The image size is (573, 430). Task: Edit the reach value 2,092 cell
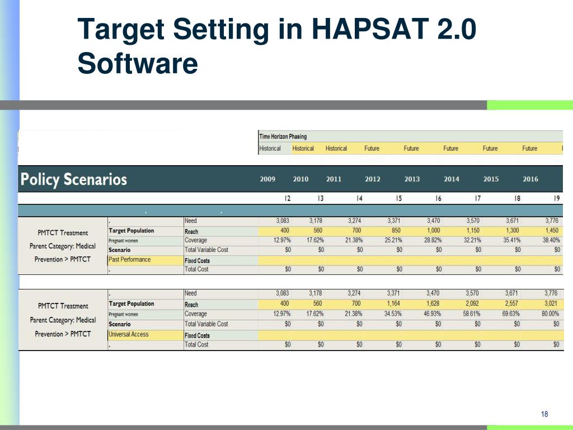[472, 303]
